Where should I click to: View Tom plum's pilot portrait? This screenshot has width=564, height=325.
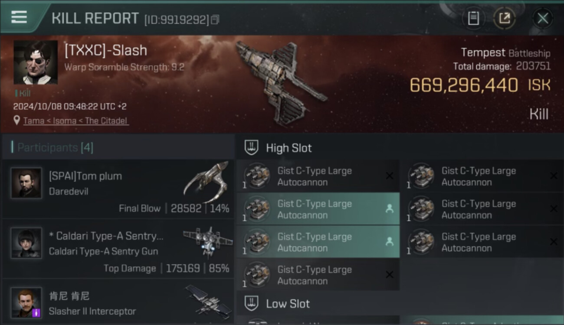[x=26, y=183]
